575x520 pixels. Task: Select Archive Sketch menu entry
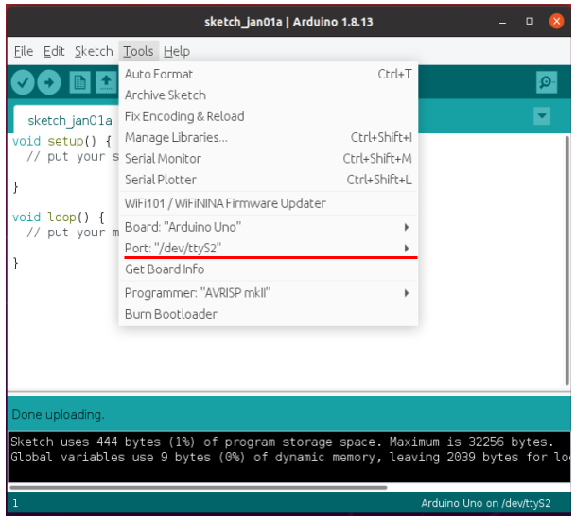(269, 95)
